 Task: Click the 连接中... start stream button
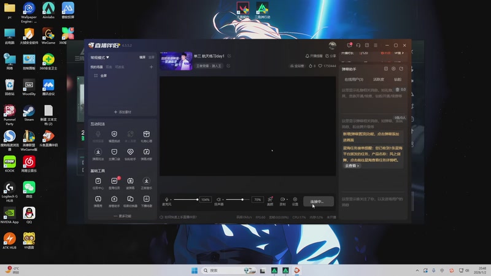click(318, 201)
